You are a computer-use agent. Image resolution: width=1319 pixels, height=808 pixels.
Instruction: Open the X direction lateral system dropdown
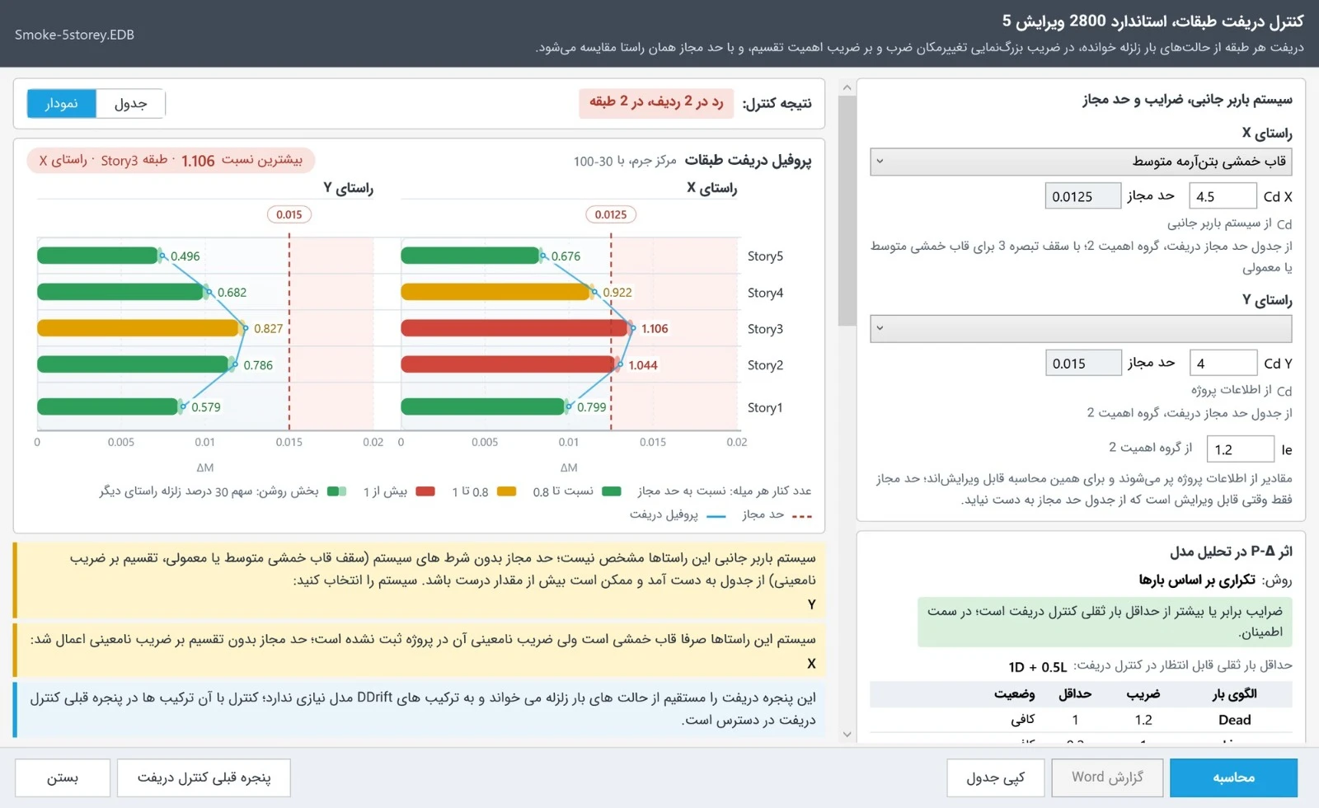[x=1081, y=162]
